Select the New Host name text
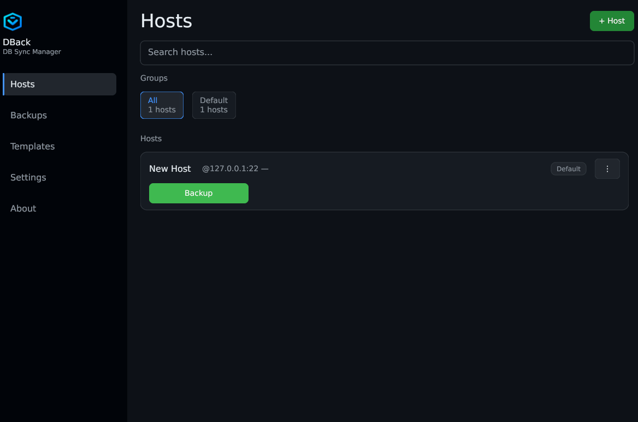The width and height of the screenshot is (638, 422). [170, 169]
